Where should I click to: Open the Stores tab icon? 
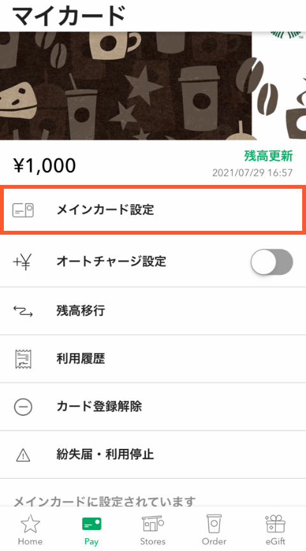pyautogui.click(x=153, y=524)
